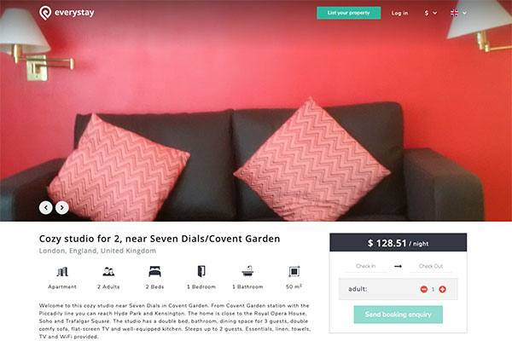Decrease adult count with red minus

point(424,289)
